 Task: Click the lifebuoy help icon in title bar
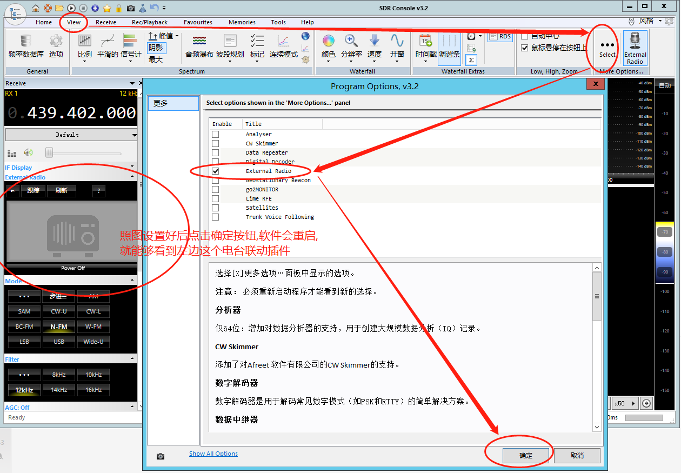(48, 8)
